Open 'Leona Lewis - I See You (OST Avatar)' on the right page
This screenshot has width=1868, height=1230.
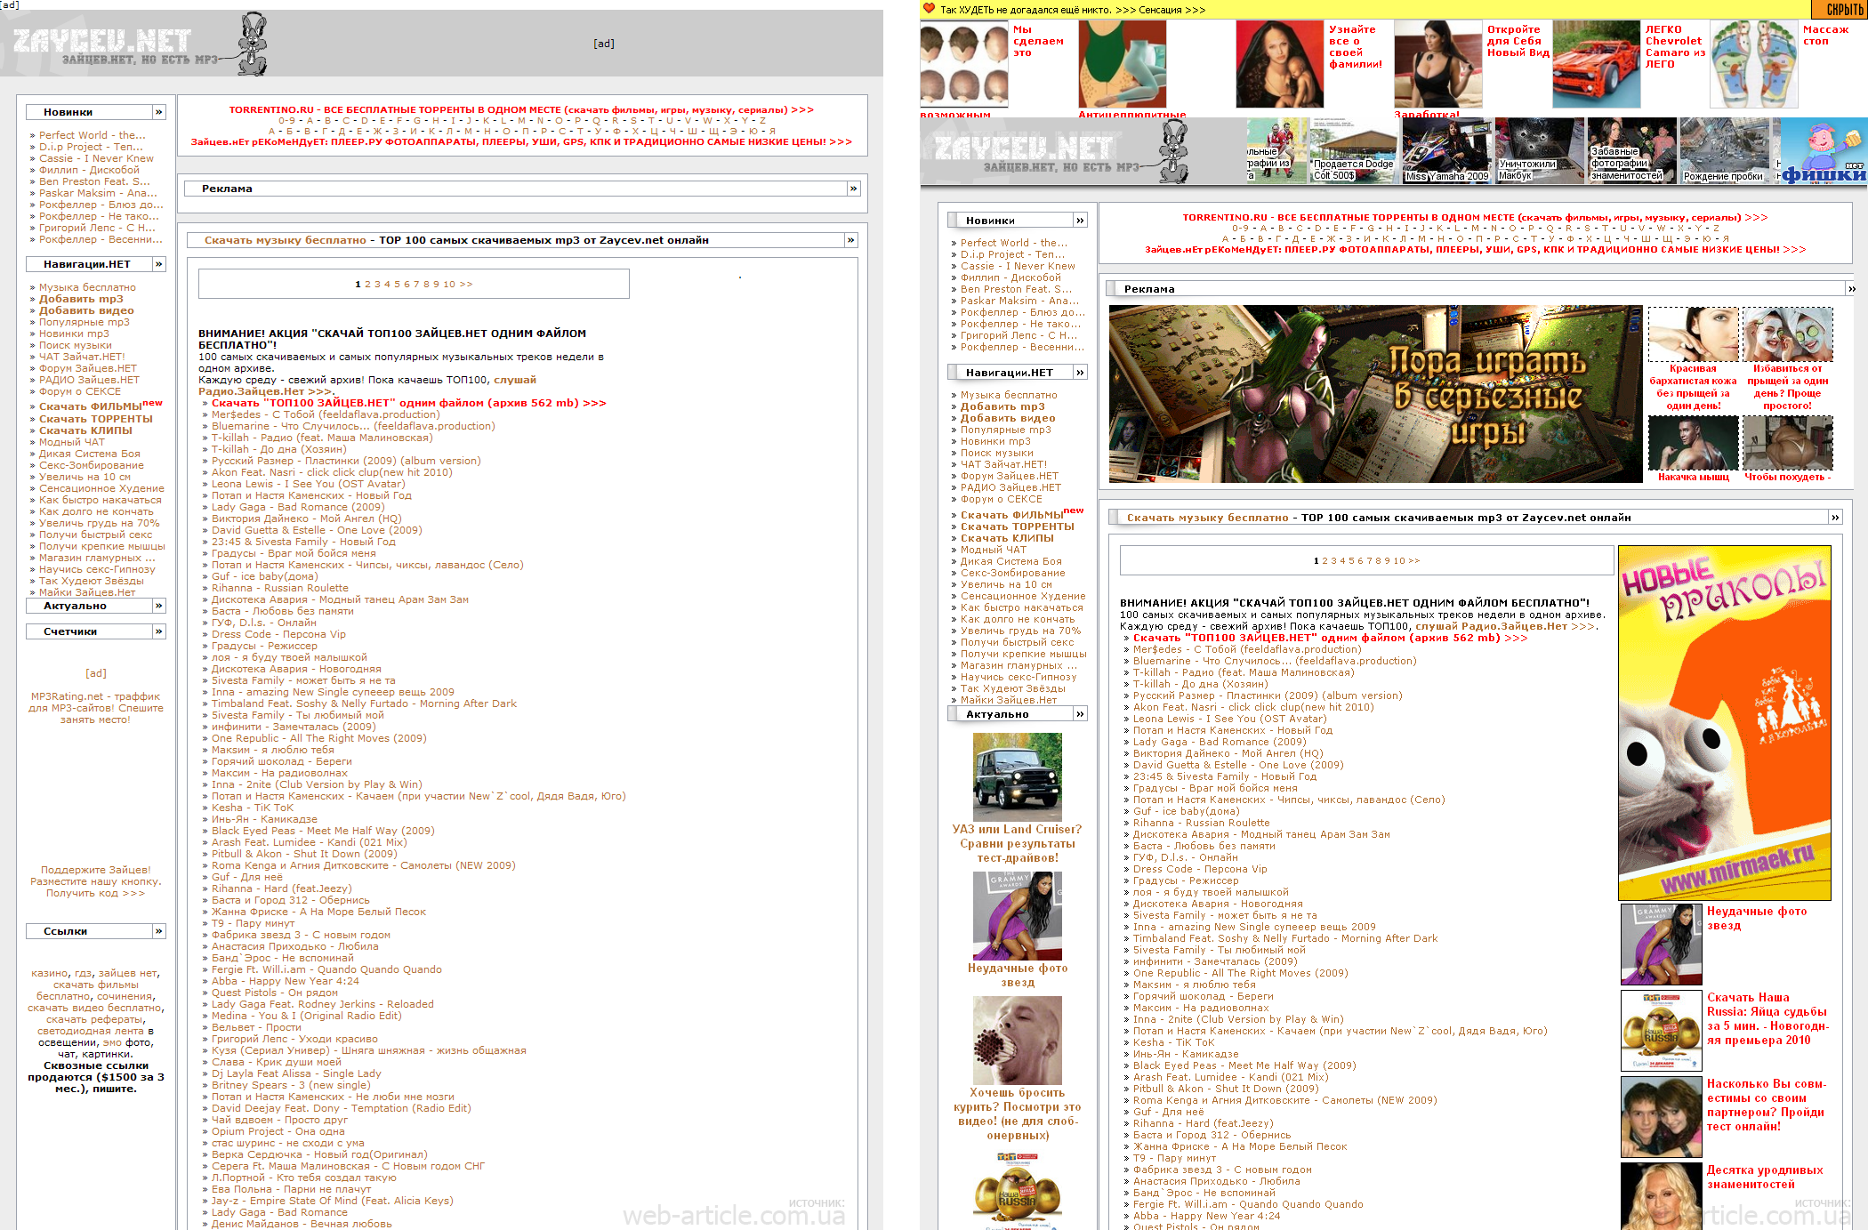click(x=1229, y=719)
